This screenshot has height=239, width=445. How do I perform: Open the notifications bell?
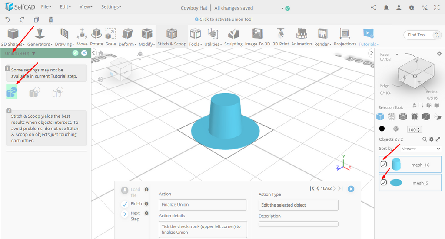386,8
